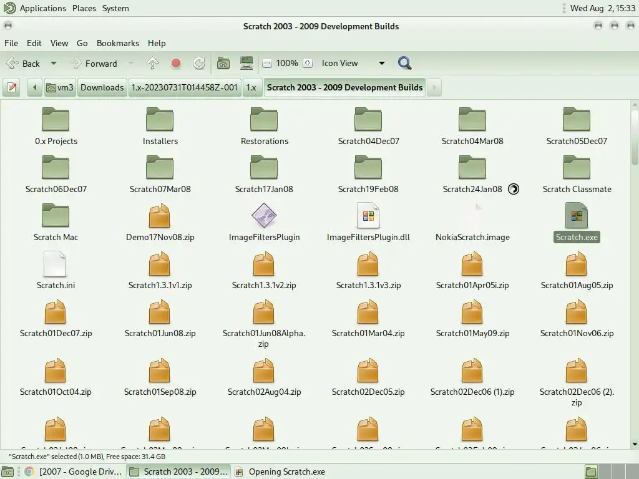Viewport: 639px width, 479px height.
Task: Select the ImageFiltersPlugin file
Action: pyautogui.click(x=264, y=223)
